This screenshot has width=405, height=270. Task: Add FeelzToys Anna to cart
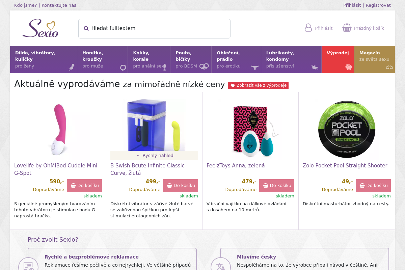click(x=277, y=186)
